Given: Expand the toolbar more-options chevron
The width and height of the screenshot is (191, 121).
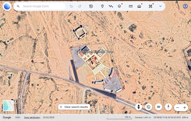Looking at the screenshot, I should tap(160, 6).
